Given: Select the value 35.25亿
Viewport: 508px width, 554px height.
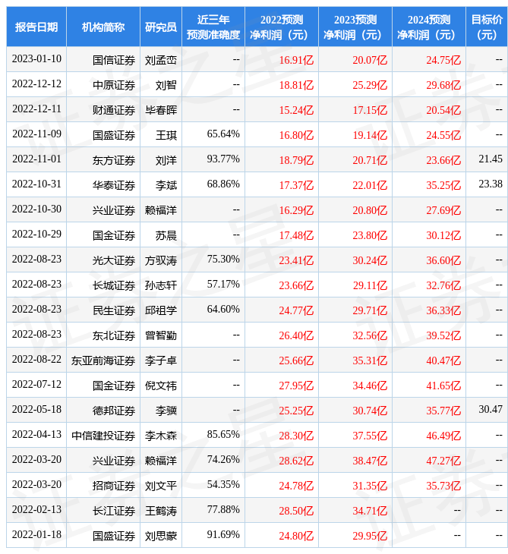Looking at the screenshot, I should coord(443,185).
